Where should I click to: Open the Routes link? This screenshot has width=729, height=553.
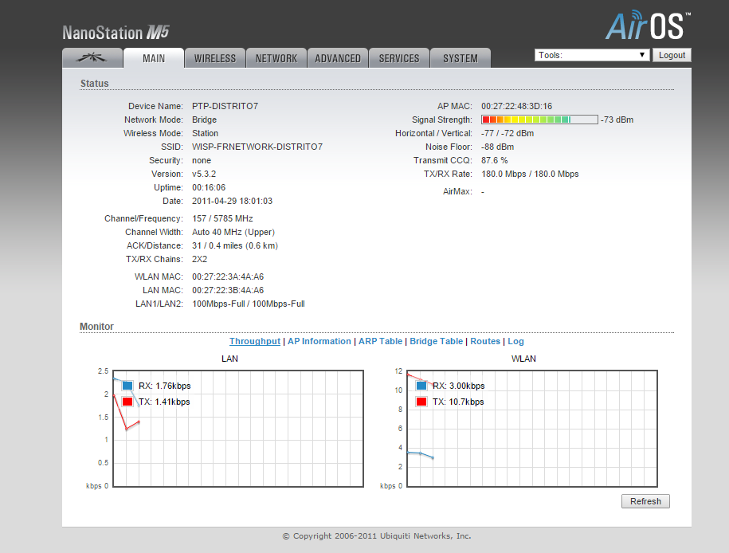(485, 341)
